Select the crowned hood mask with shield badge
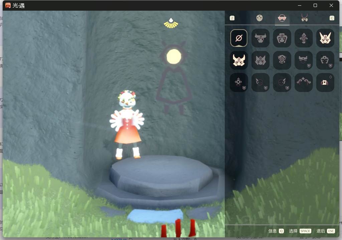The height and width of the screenshot is (240, 342). tap(325, 60)
